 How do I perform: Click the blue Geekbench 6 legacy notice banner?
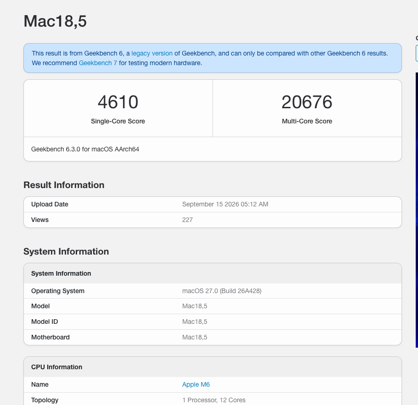(212, 58)
